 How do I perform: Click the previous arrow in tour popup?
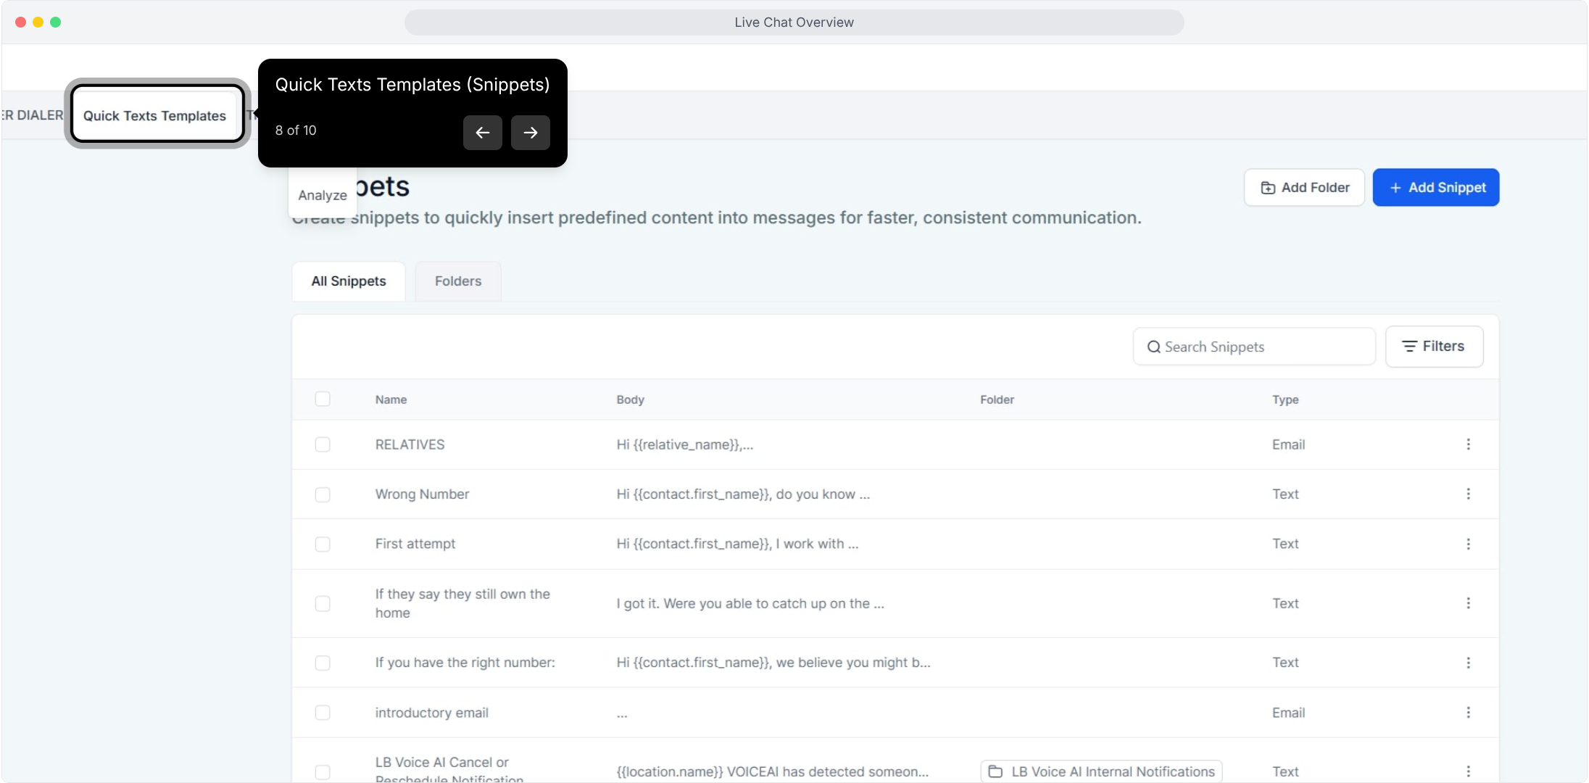(482, 133)
